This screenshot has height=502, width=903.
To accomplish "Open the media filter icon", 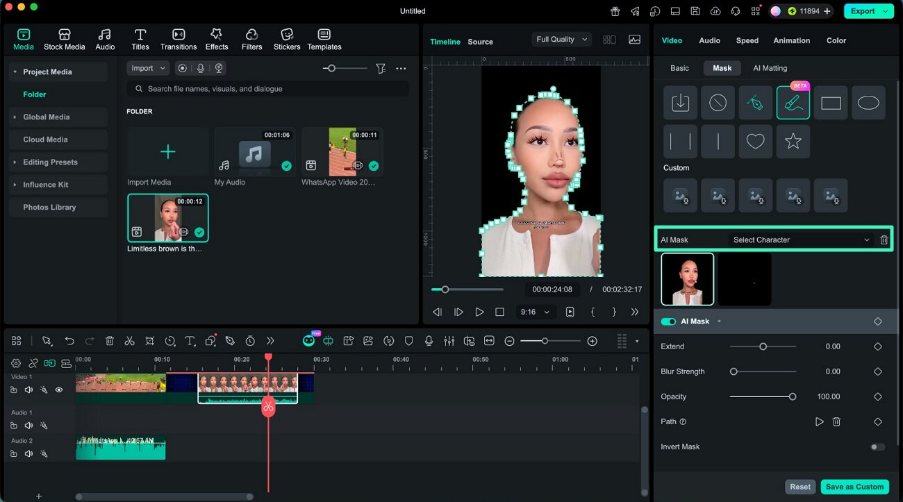I will tap(381, 68).
